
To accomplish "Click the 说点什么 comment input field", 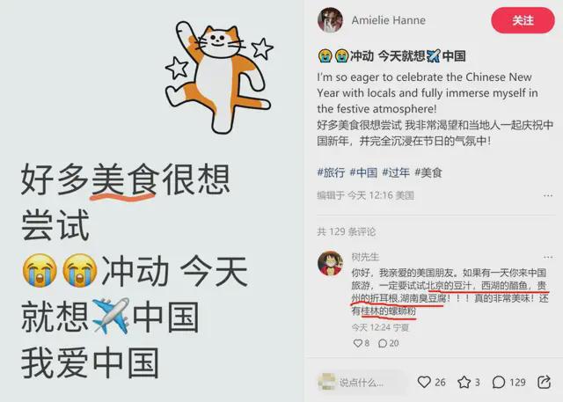I will coord(362,383).
